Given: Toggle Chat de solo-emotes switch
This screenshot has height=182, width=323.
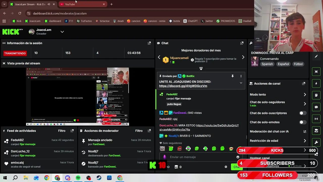Looking at the screenshot, I should pyautogui.click(x=303, y=122).
